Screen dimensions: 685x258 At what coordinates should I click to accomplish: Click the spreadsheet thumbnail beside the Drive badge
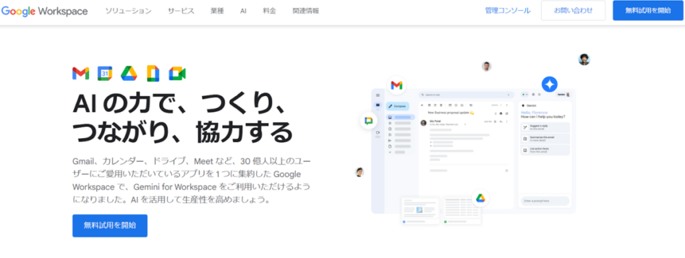click(462, 211)
